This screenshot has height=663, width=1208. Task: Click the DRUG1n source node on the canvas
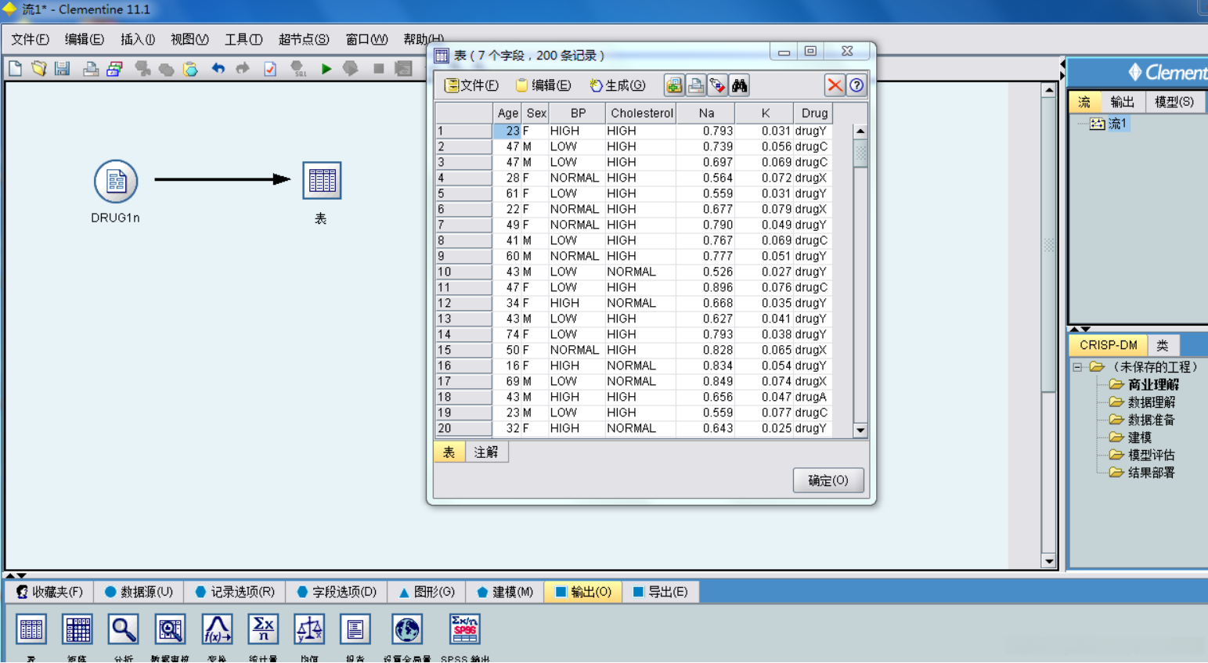tap(116, 182)
